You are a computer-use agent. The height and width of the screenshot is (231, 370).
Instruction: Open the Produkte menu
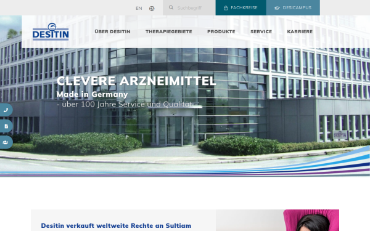point(221,31)
